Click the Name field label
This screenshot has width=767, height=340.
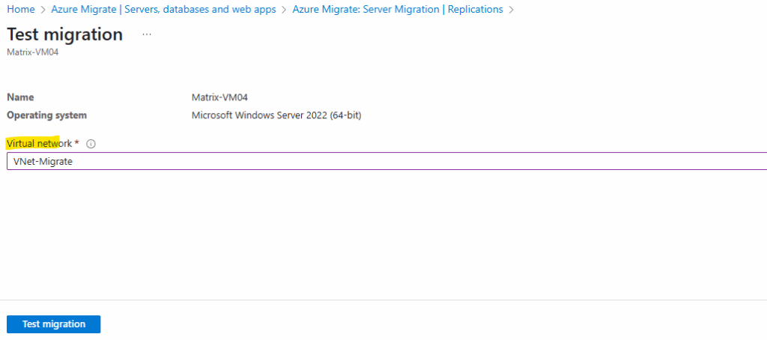point(20,97)
